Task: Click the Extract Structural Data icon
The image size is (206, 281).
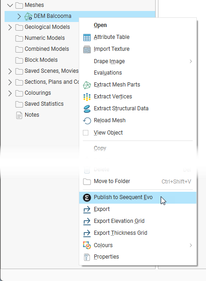Action: coord(87,109)
